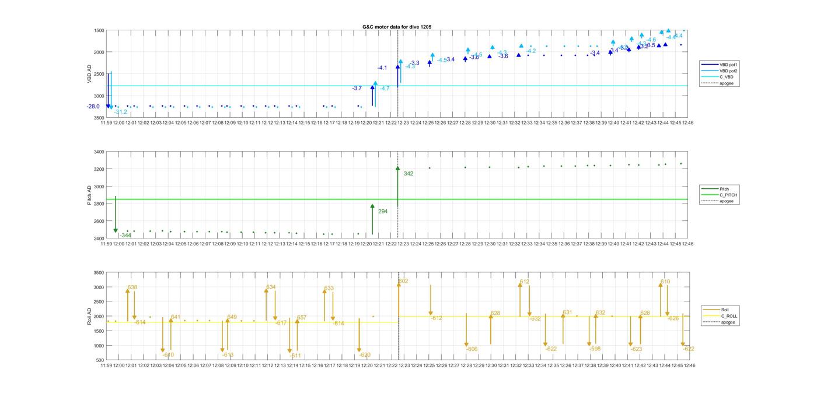817x404 pixels.
Task: Click the '-611' roll data label
Action: tap(295, 356)
